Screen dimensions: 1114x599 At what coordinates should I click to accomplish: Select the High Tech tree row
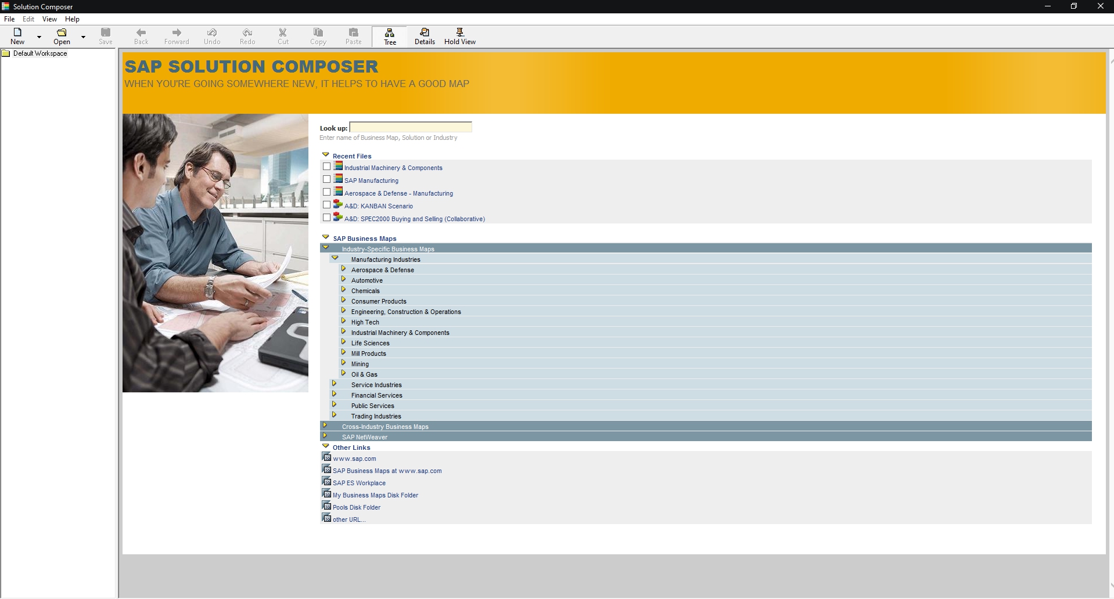[x=715, y=322]
